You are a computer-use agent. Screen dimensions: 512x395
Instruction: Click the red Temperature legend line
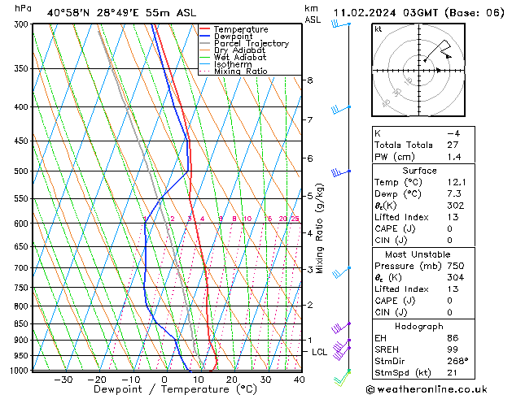(205, 29)
